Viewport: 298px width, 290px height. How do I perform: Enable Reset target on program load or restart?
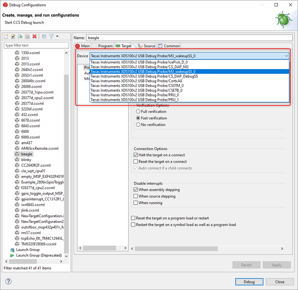point(133,218)
